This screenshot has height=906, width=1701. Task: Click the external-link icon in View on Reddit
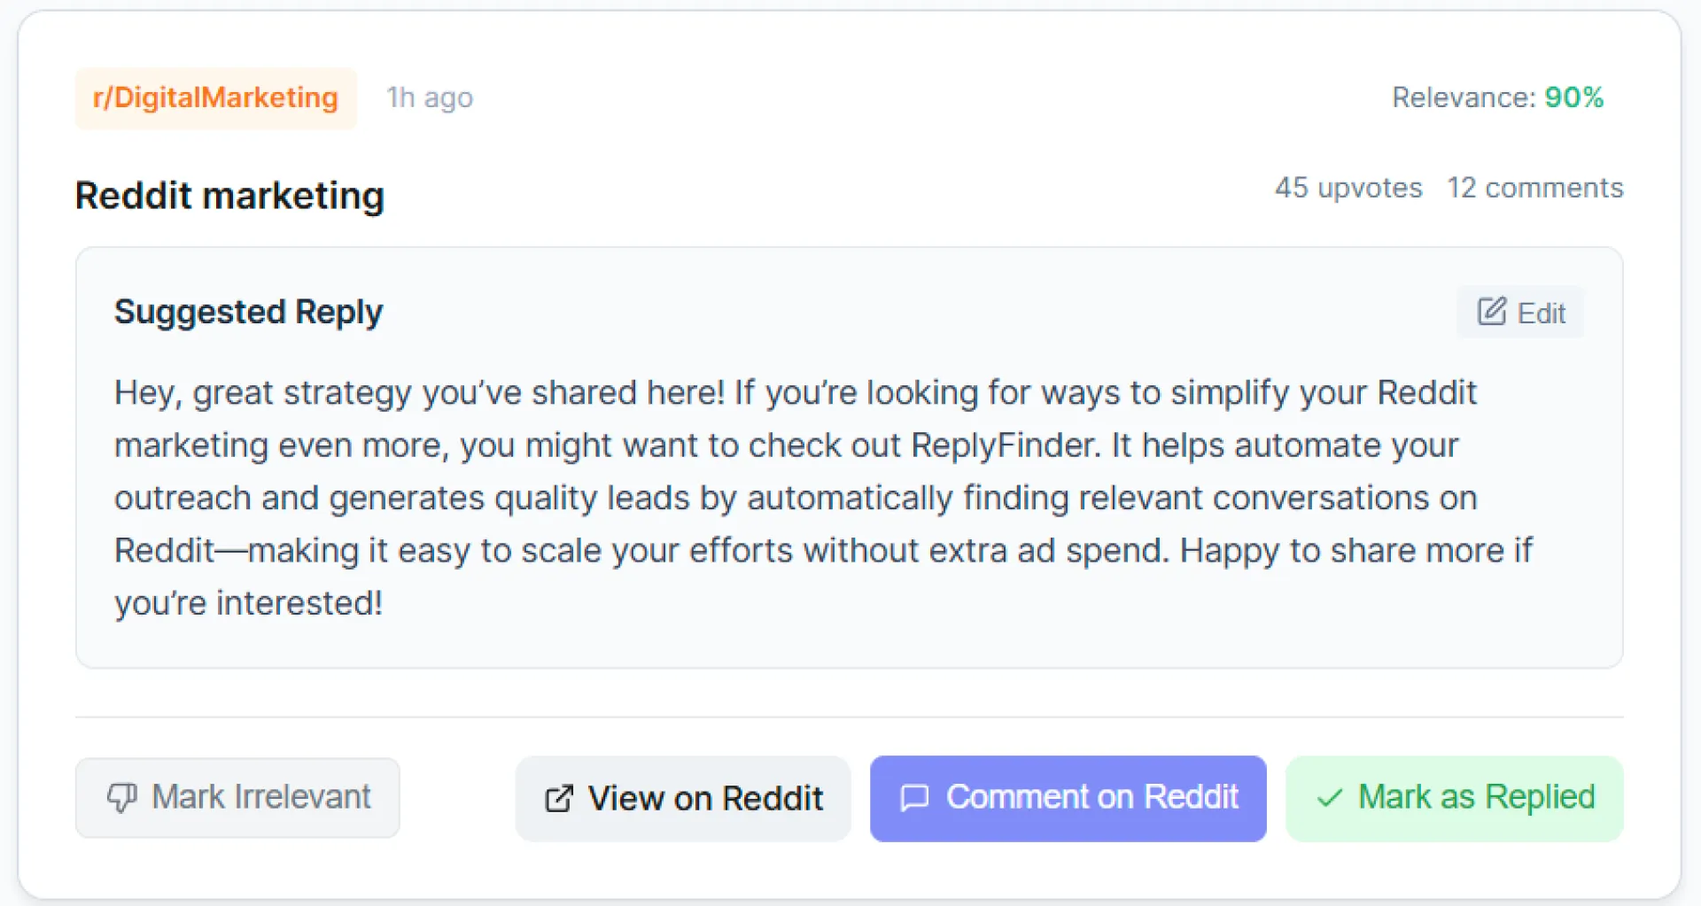pyautogui.click(x=559, y=799)
